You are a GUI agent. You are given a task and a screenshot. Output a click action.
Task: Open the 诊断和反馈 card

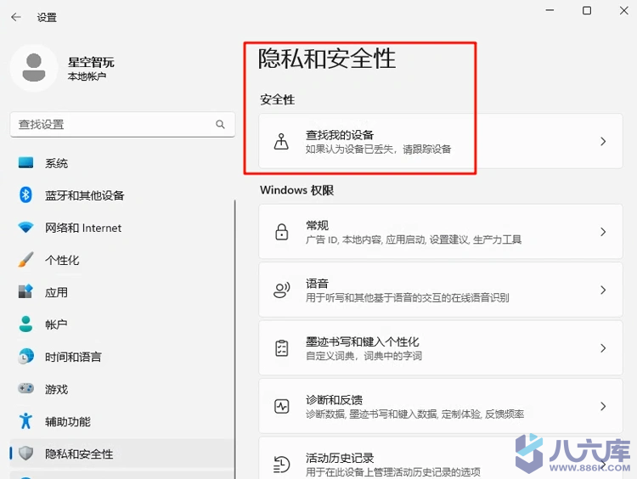[441, 406]
